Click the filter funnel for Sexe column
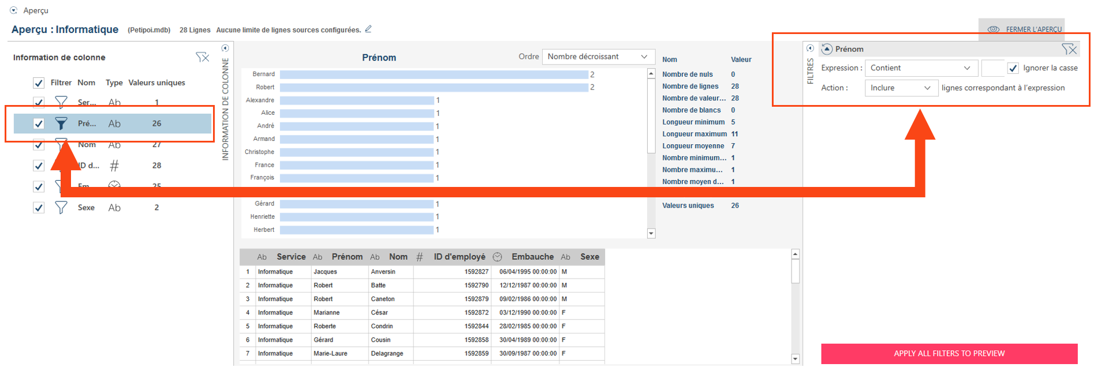This screenshot has width=1094, height=371. tap(61, 208)
